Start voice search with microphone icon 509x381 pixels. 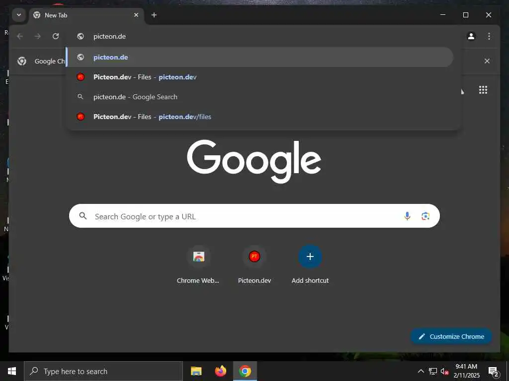[407, 216]
